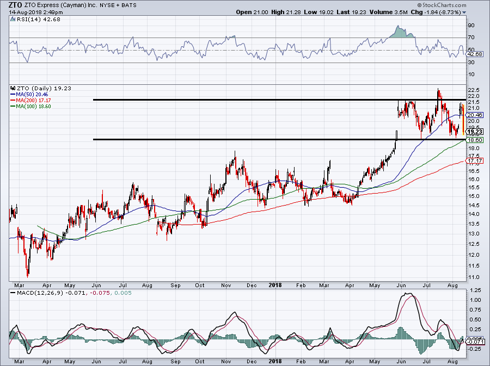Click the RSI axis label 70
This screenshot has height=366, width=490.
[x=471, y=38]
